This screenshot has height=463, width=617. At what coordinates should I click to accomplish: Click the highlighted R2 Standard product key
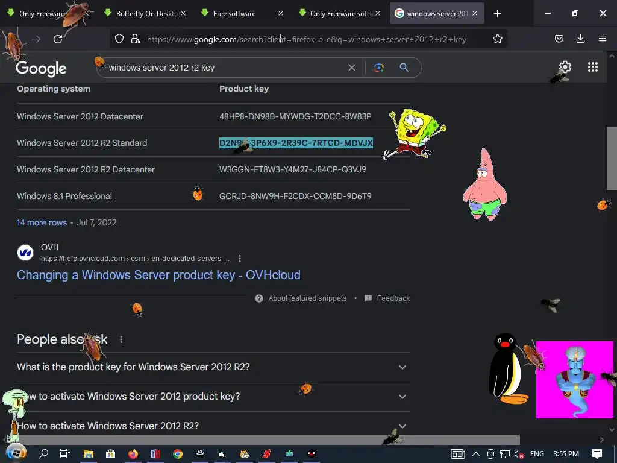tap(296, 143)
